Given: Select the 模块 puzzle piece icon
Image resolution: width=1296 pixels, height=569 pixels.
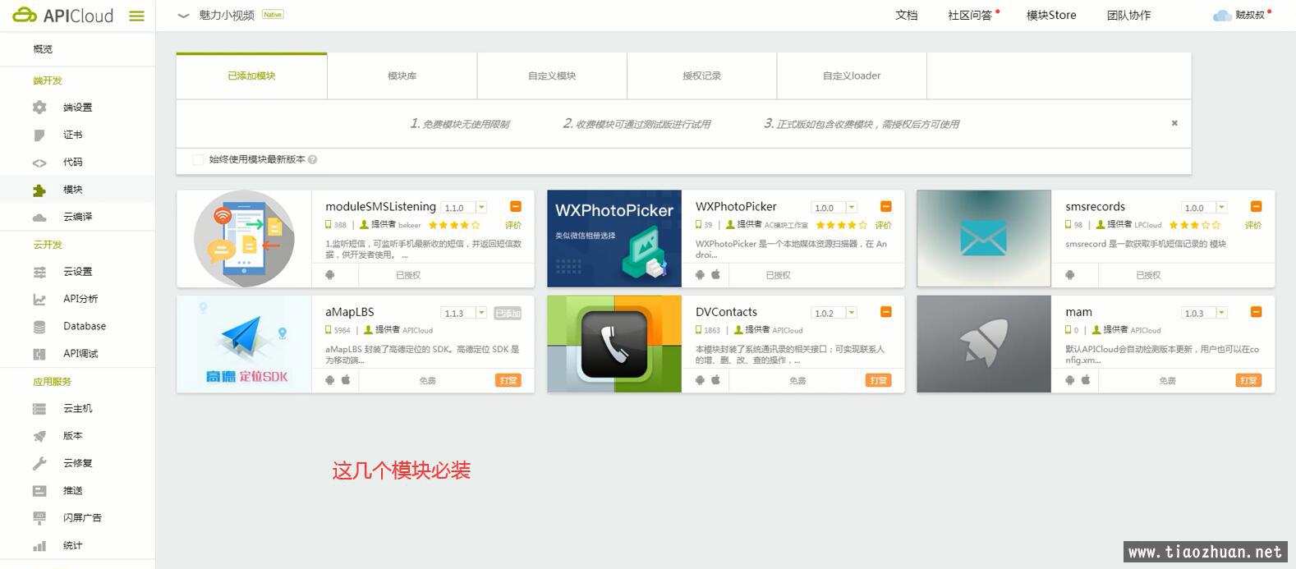Looking at the screenshot, I should [39, 190].
